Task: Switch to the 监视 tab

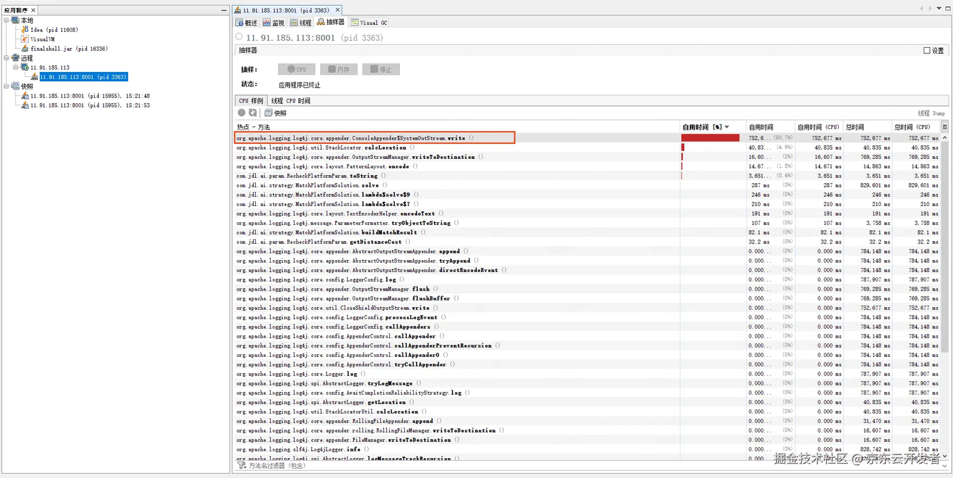Action: 274,22
